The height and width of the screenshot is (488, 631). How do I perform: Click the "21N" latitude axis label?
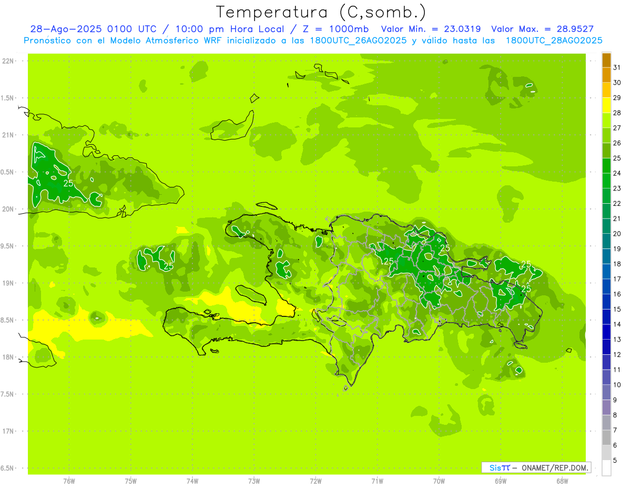pos(7,135)
